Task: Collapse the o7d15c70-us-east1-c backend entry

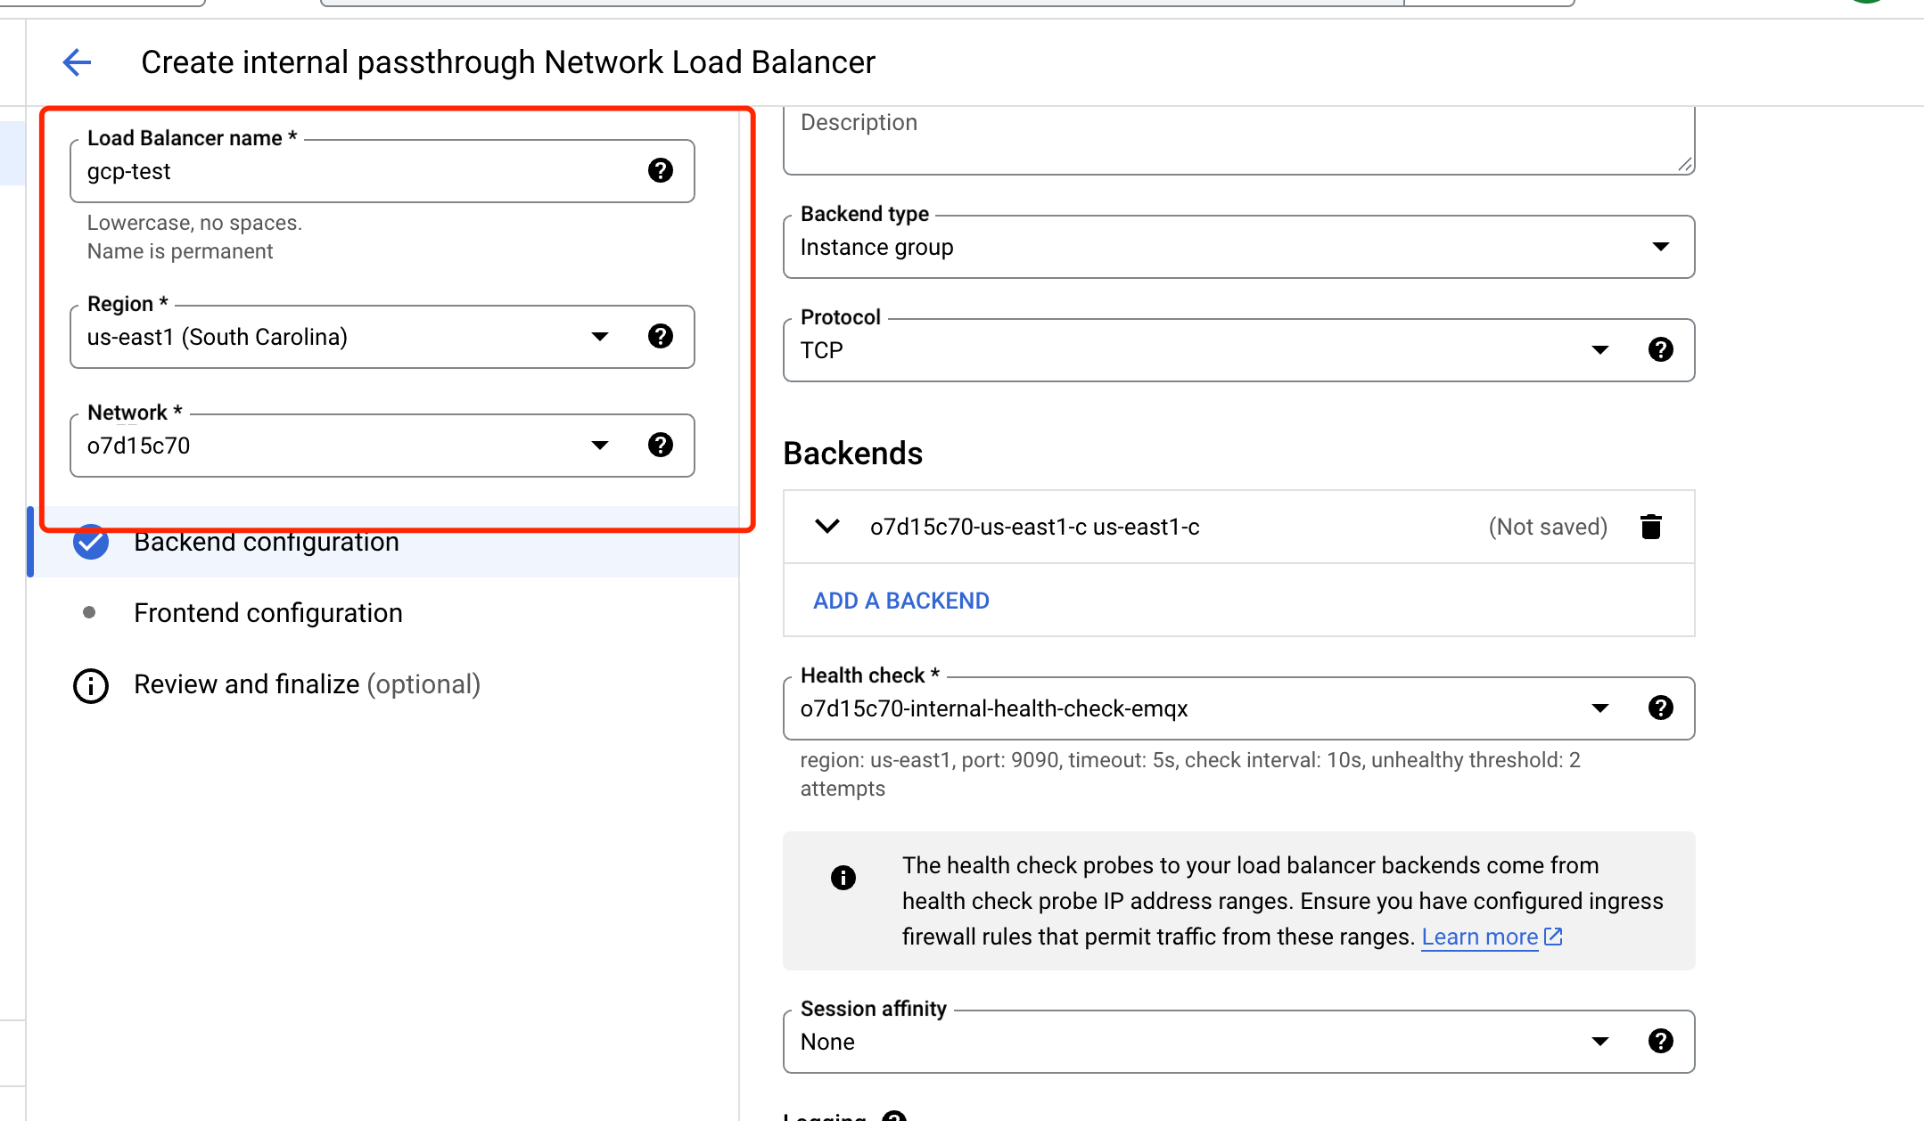Action: pos(826,527)
